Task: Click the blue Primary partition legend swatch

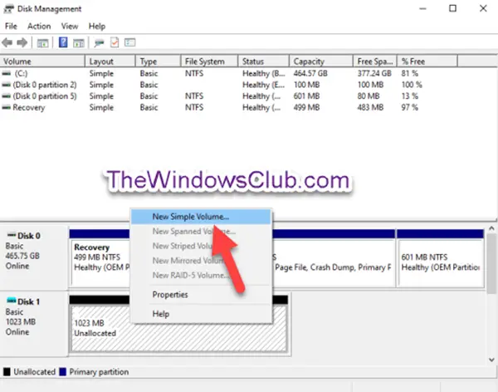Action: [62, 372]
